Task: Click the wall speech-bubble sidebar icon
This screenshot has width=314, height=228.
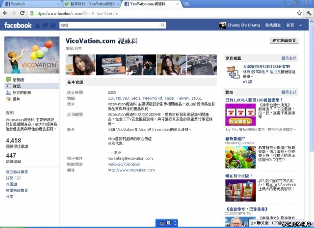Action: coord(9,80)
